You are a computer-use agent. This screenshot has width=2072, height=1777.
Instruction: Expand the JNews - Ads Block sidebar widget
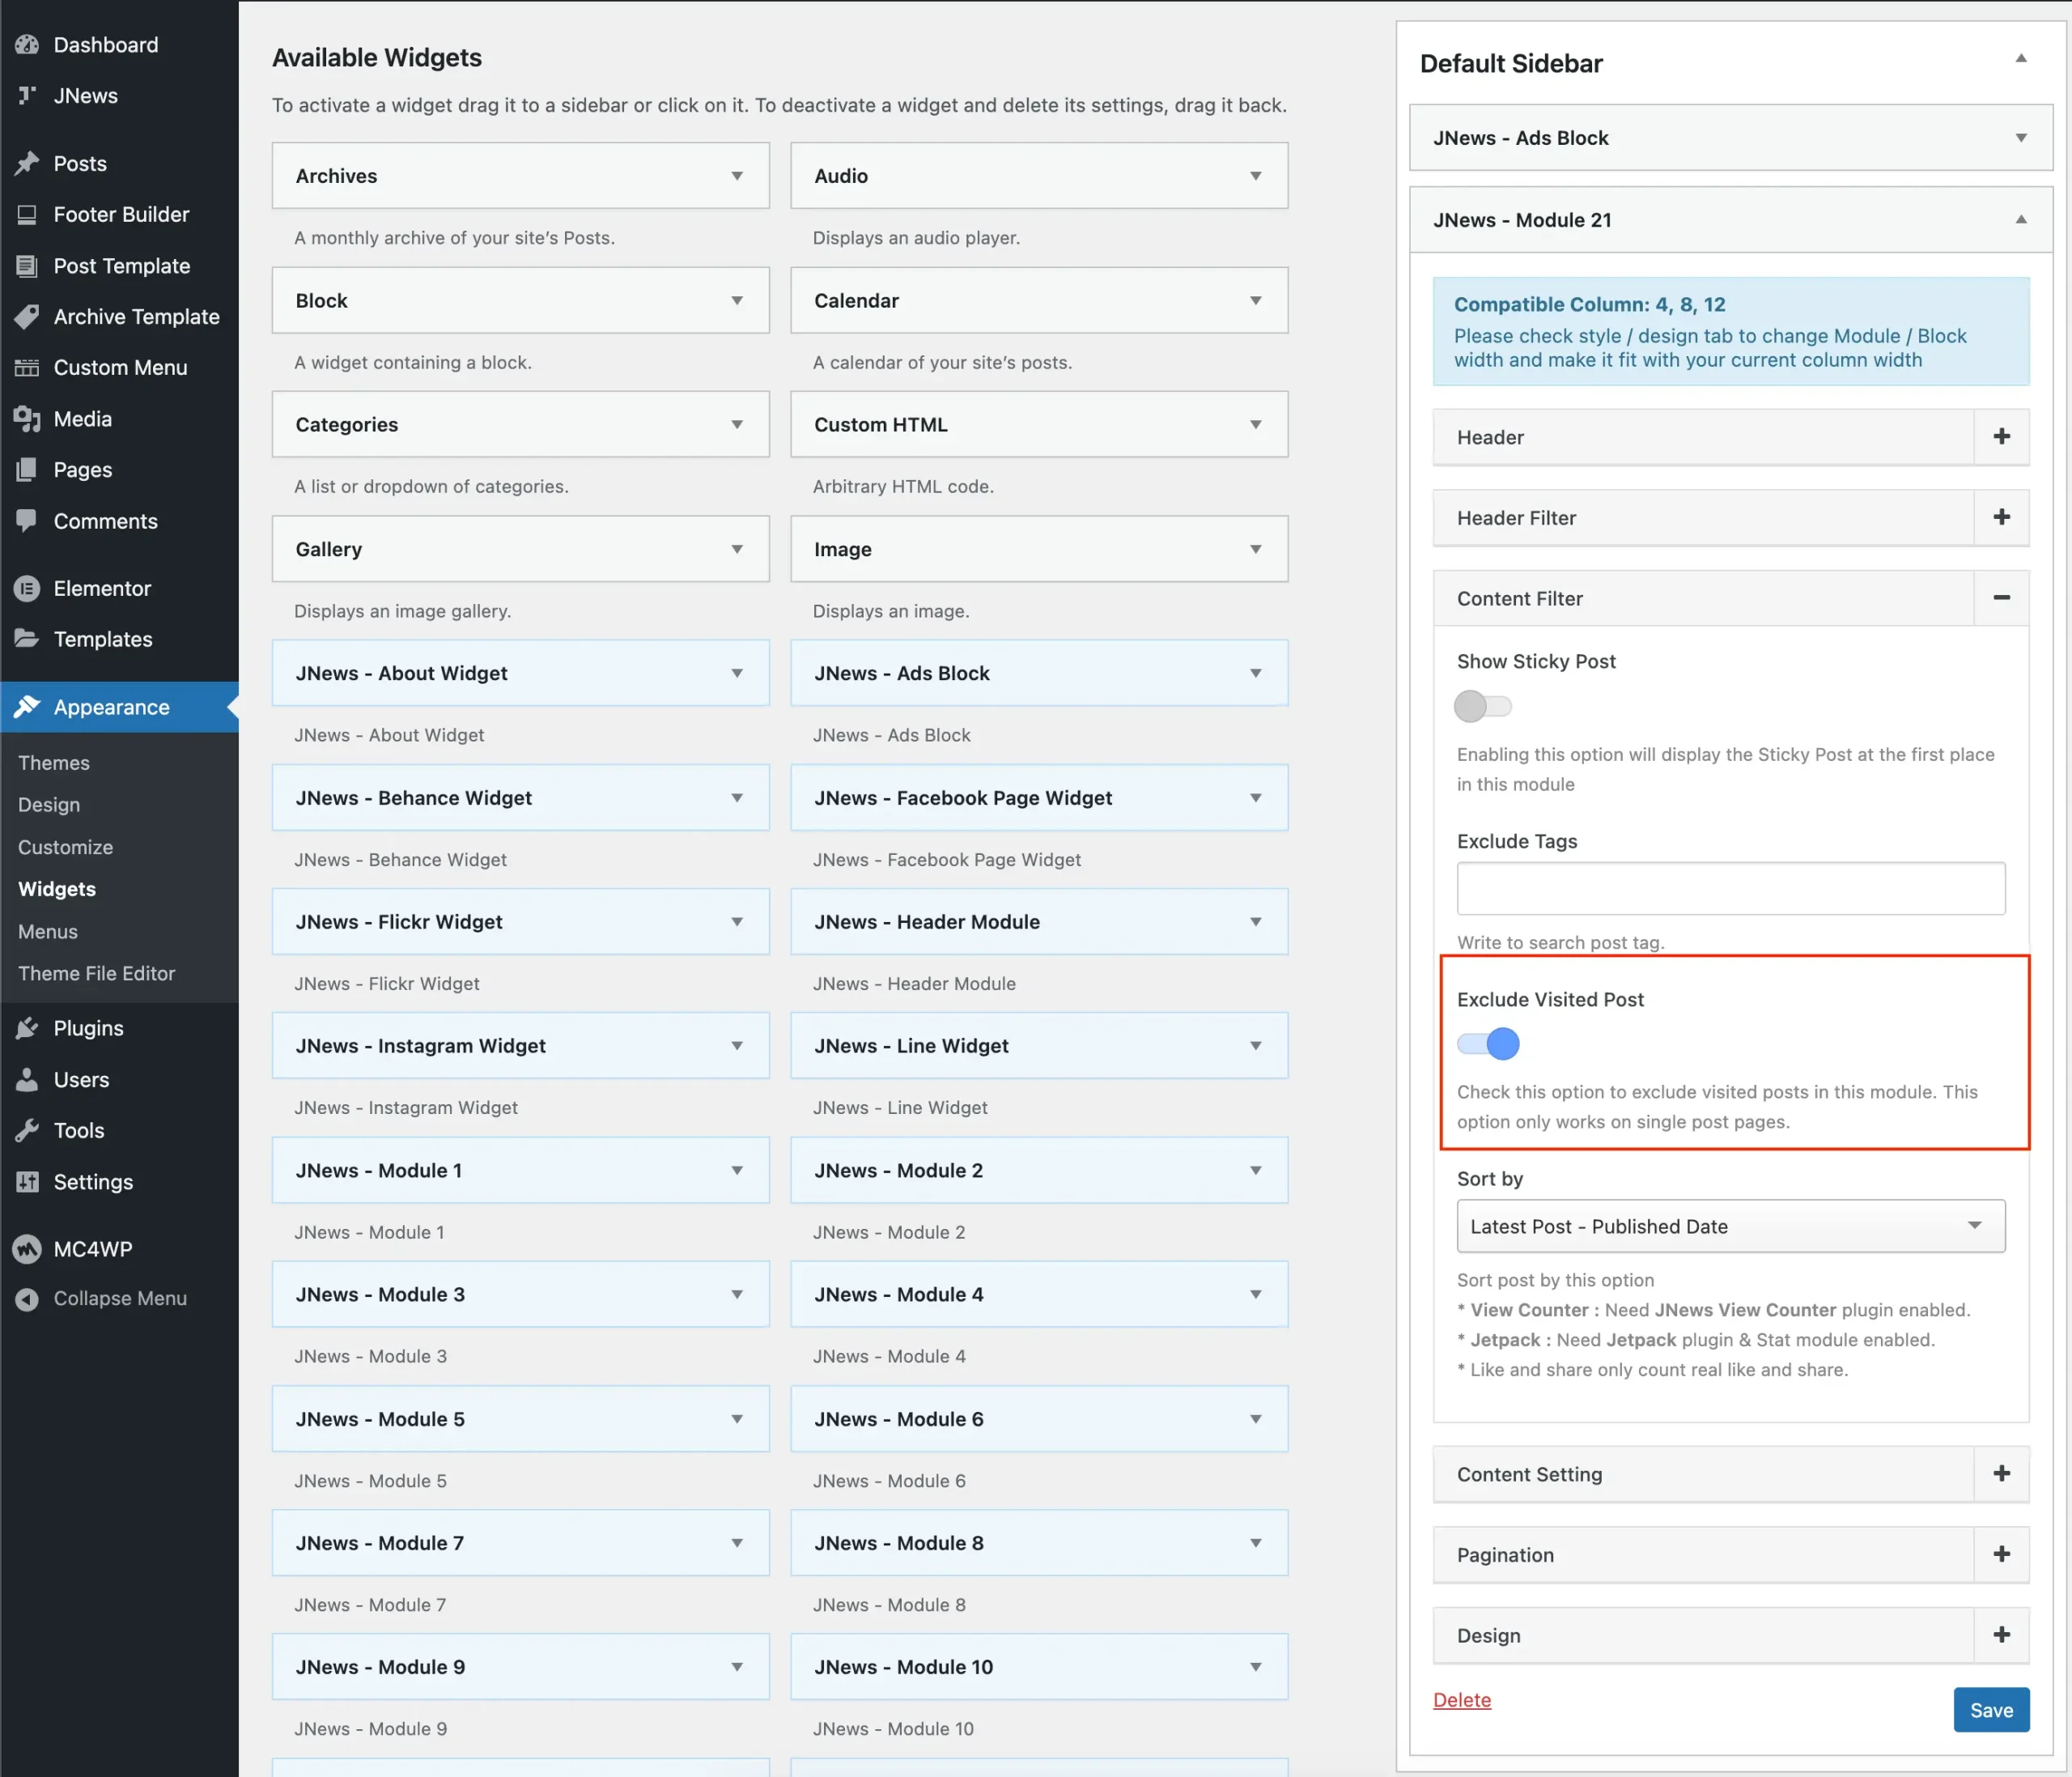2020,138
